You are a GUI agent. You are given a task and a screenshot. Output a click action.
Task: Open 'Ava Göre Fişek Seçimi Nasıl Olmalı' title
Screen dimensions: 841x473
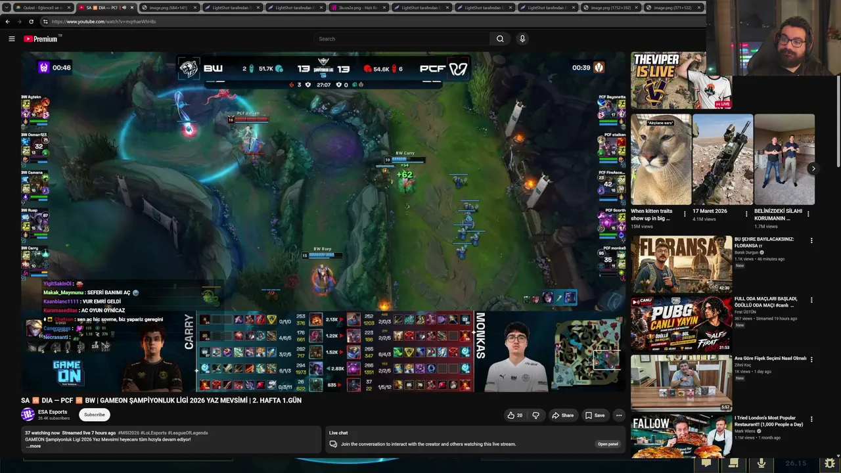click(770, 359)
